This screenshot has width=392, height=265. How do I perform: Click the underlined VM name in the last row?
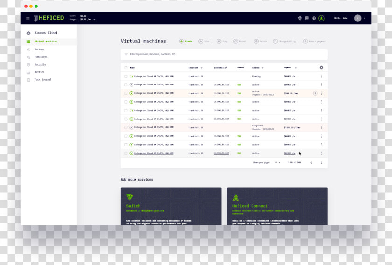click(x=154, y=153)
